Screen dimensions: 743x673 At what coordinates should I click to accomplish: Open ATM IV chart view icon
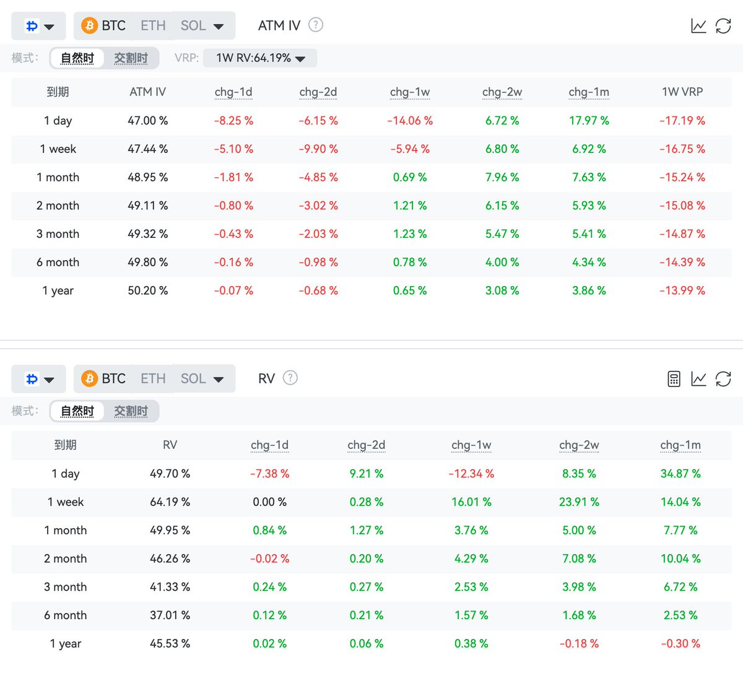coord(698,26)
